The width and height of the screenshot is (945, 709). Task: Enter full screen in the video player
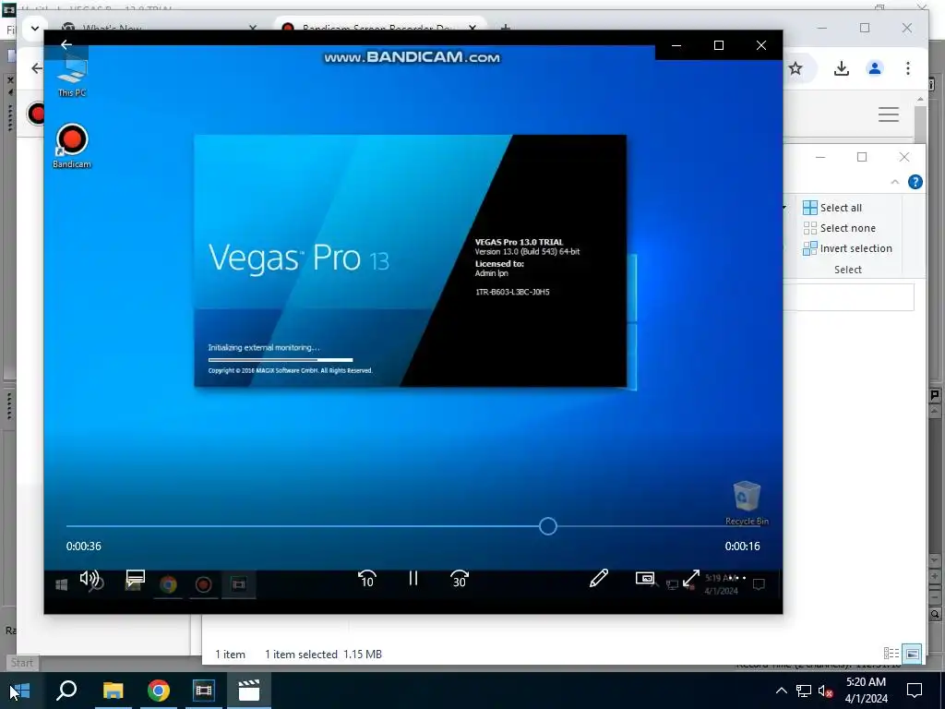[691, 578]
